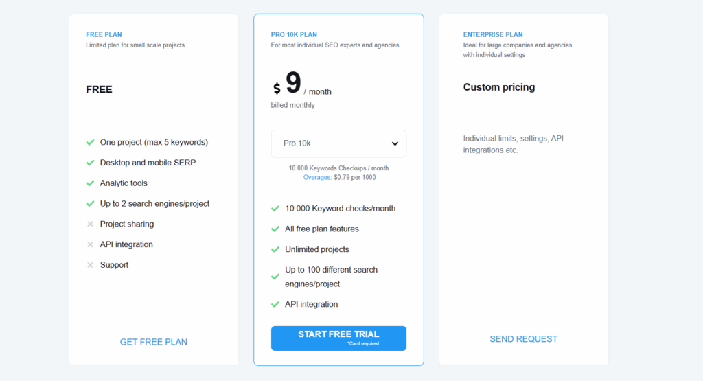Click the Overages link
This screenshot has width=703, height=381.
tap(317, 178)
